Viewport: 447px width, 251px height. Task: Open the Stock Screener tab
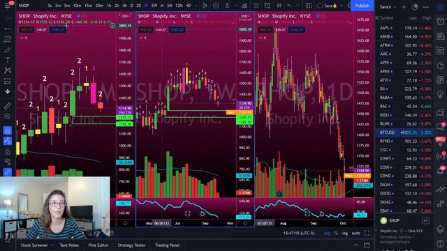coord(34,245)
